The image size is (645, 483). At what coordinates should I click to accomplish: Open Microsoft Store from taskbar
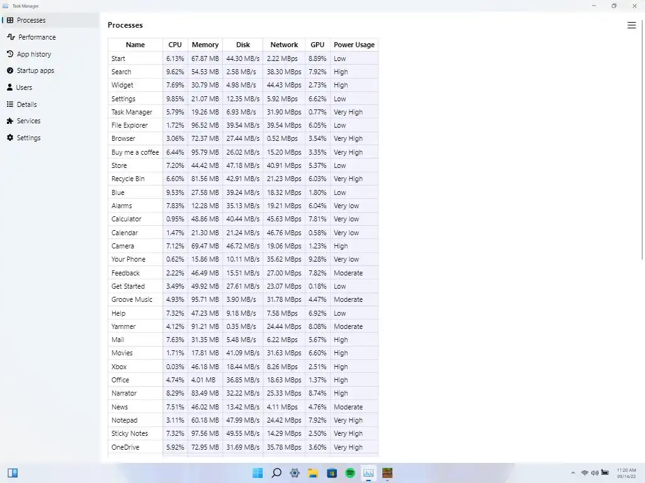click(331, 473)
